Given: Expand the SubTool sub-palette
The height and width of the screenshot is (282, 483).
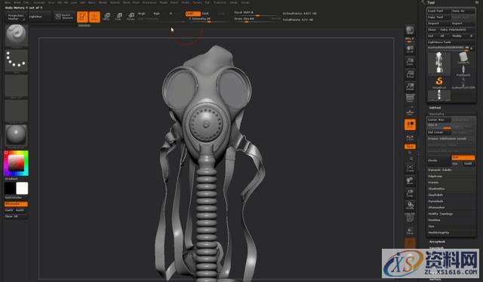Looking at the screenshot, I should 435,107.
